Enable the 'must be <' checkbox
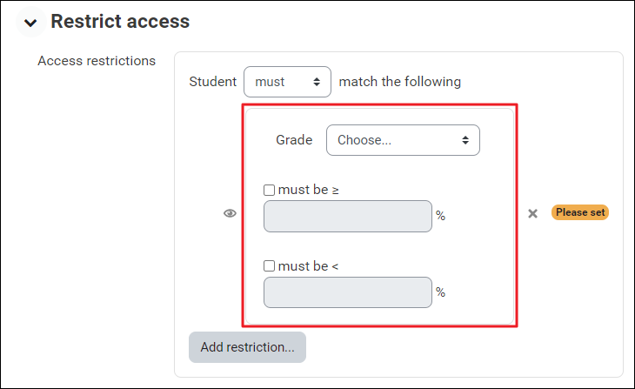635x389 pixels. coord(269,265)
